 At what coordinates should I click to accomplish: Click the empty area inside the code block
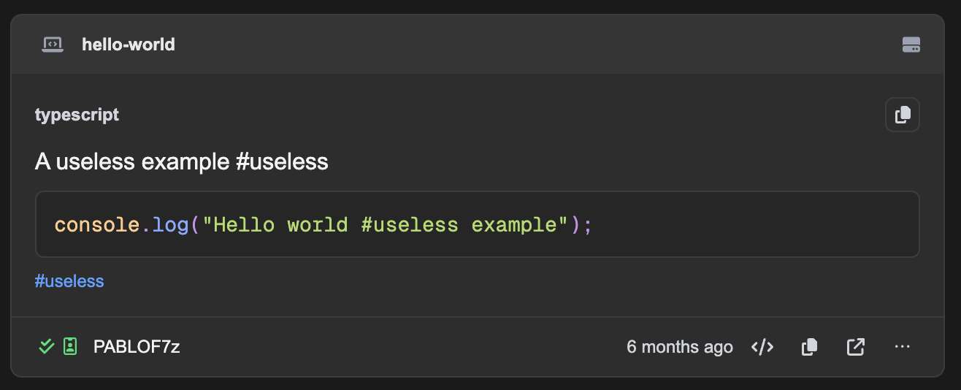click(x=752, y=224)
